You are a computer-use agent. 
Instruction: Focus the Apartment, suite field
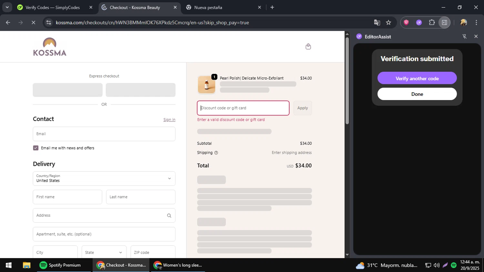[104, 234]
